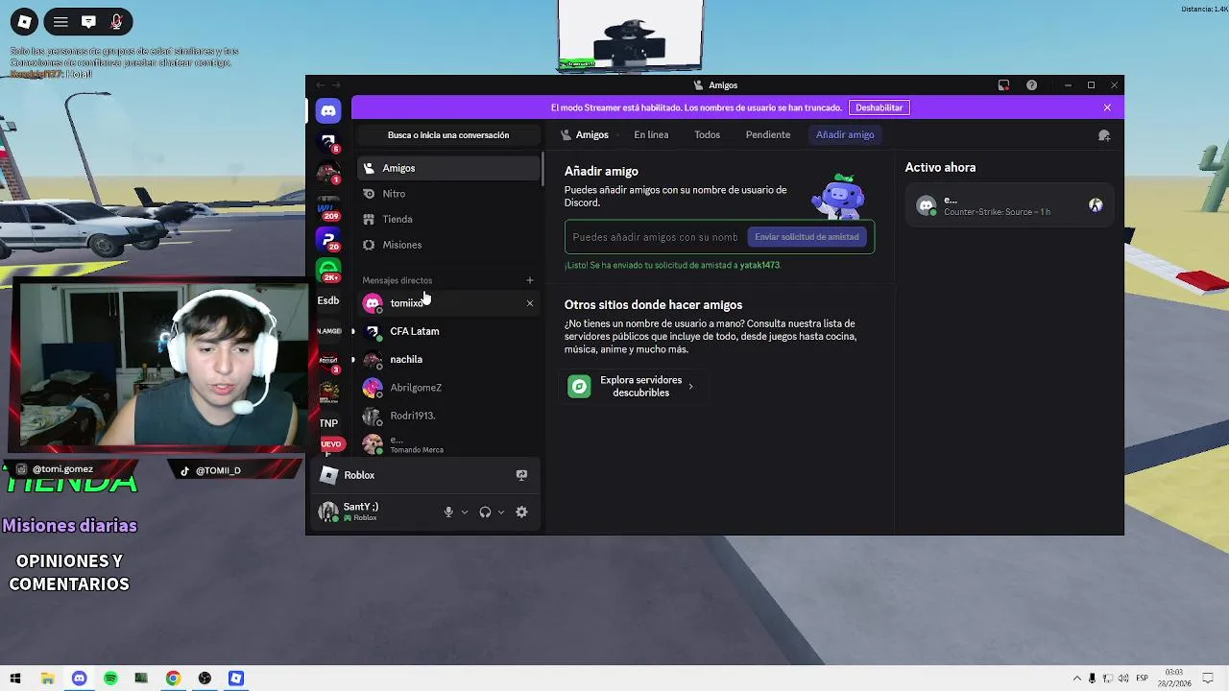Open Windows Start menu
The height and width of the screenshot is (691, 1229).
[15, 679]
